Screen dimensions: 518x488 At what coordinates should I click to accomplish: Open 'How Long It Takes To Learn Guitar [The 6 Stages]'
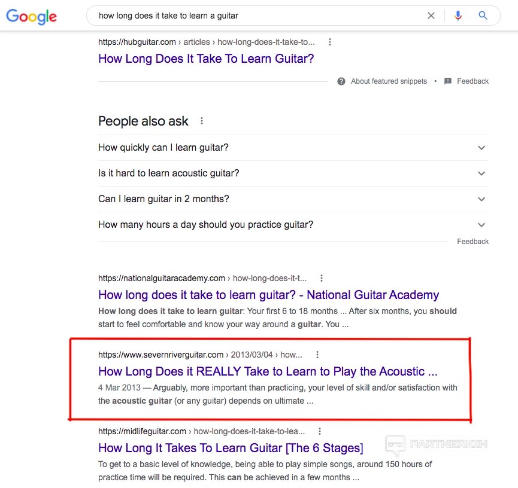(231, 448)
